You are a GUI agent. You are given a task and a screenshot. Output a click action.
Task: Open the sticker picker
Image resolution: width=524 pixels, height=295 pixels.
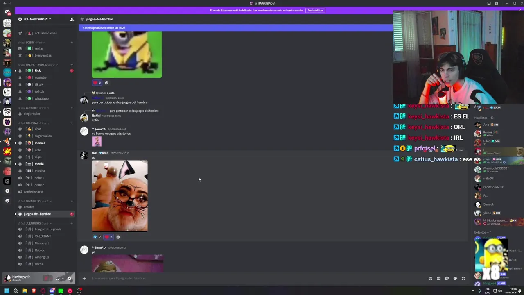[447, 279]
